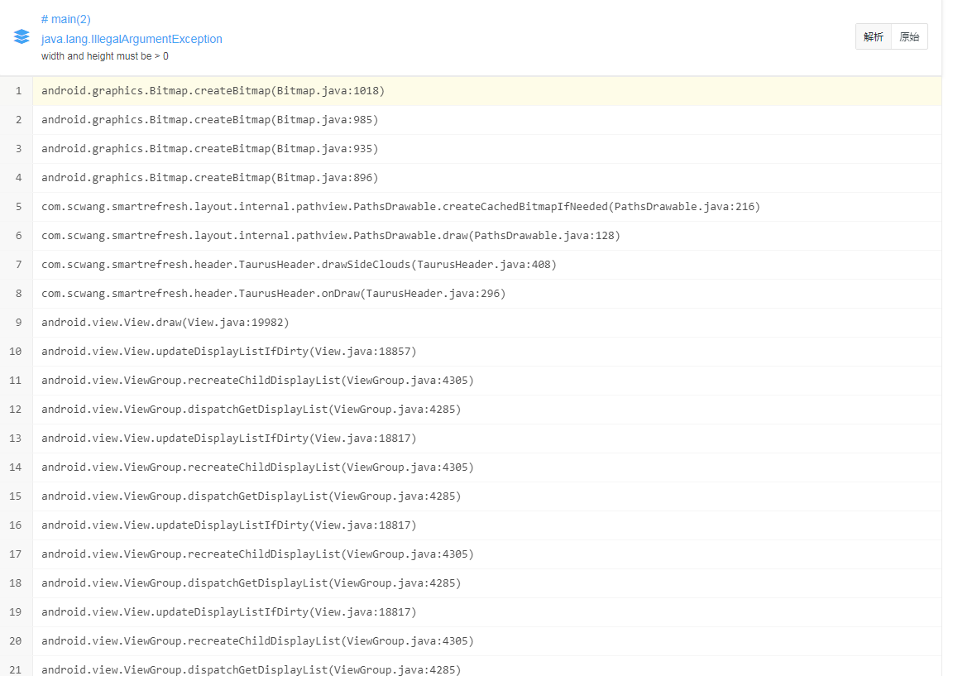Select the updateDisplayListIfDirty(View.java:18857) line
This screenshot has height=676, width=953.
point(486,352)
